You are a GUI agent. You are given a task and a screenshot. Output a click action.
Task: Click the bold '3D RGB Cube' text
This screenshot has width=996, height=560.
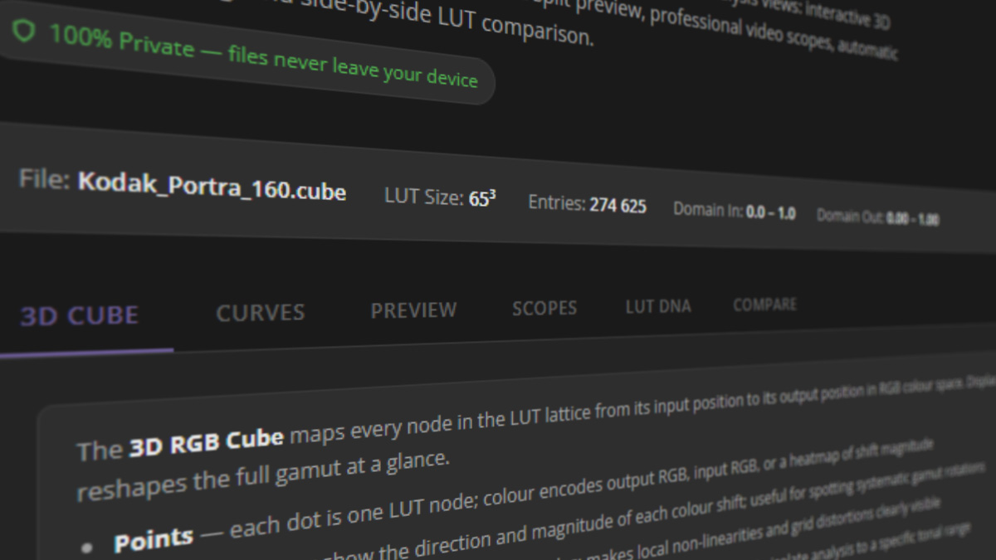pyautogui.click(x=206, y=442)
